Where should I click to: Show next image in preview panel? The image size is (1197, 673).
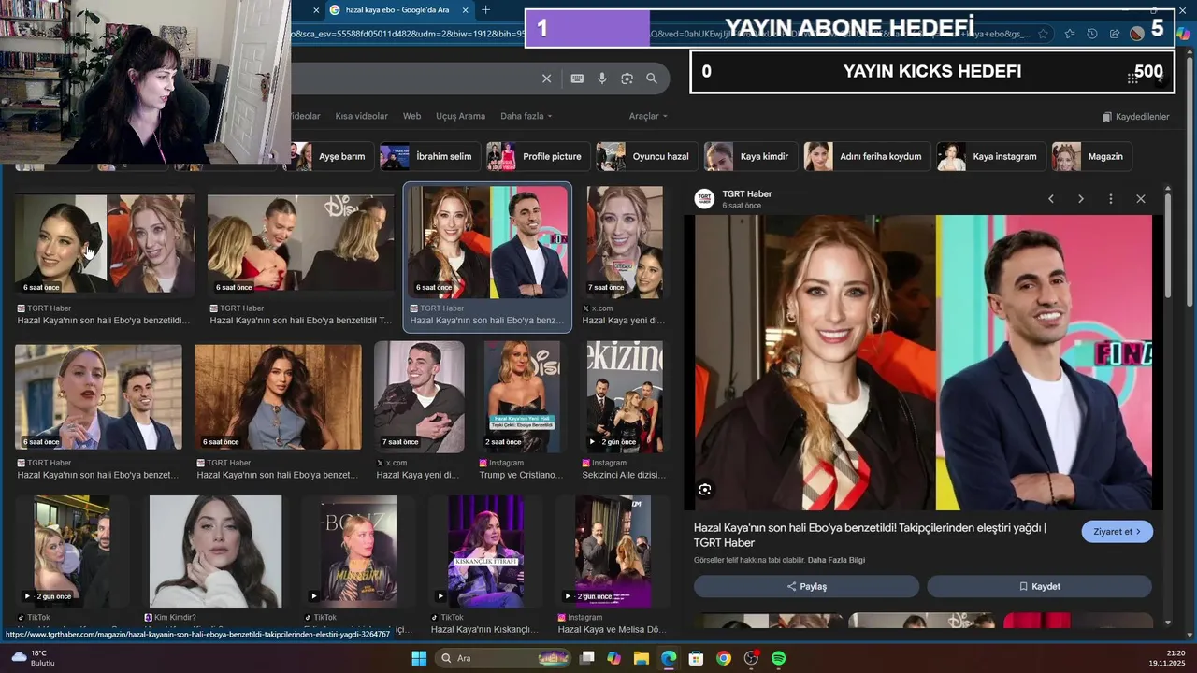[x=1081, y=199]
